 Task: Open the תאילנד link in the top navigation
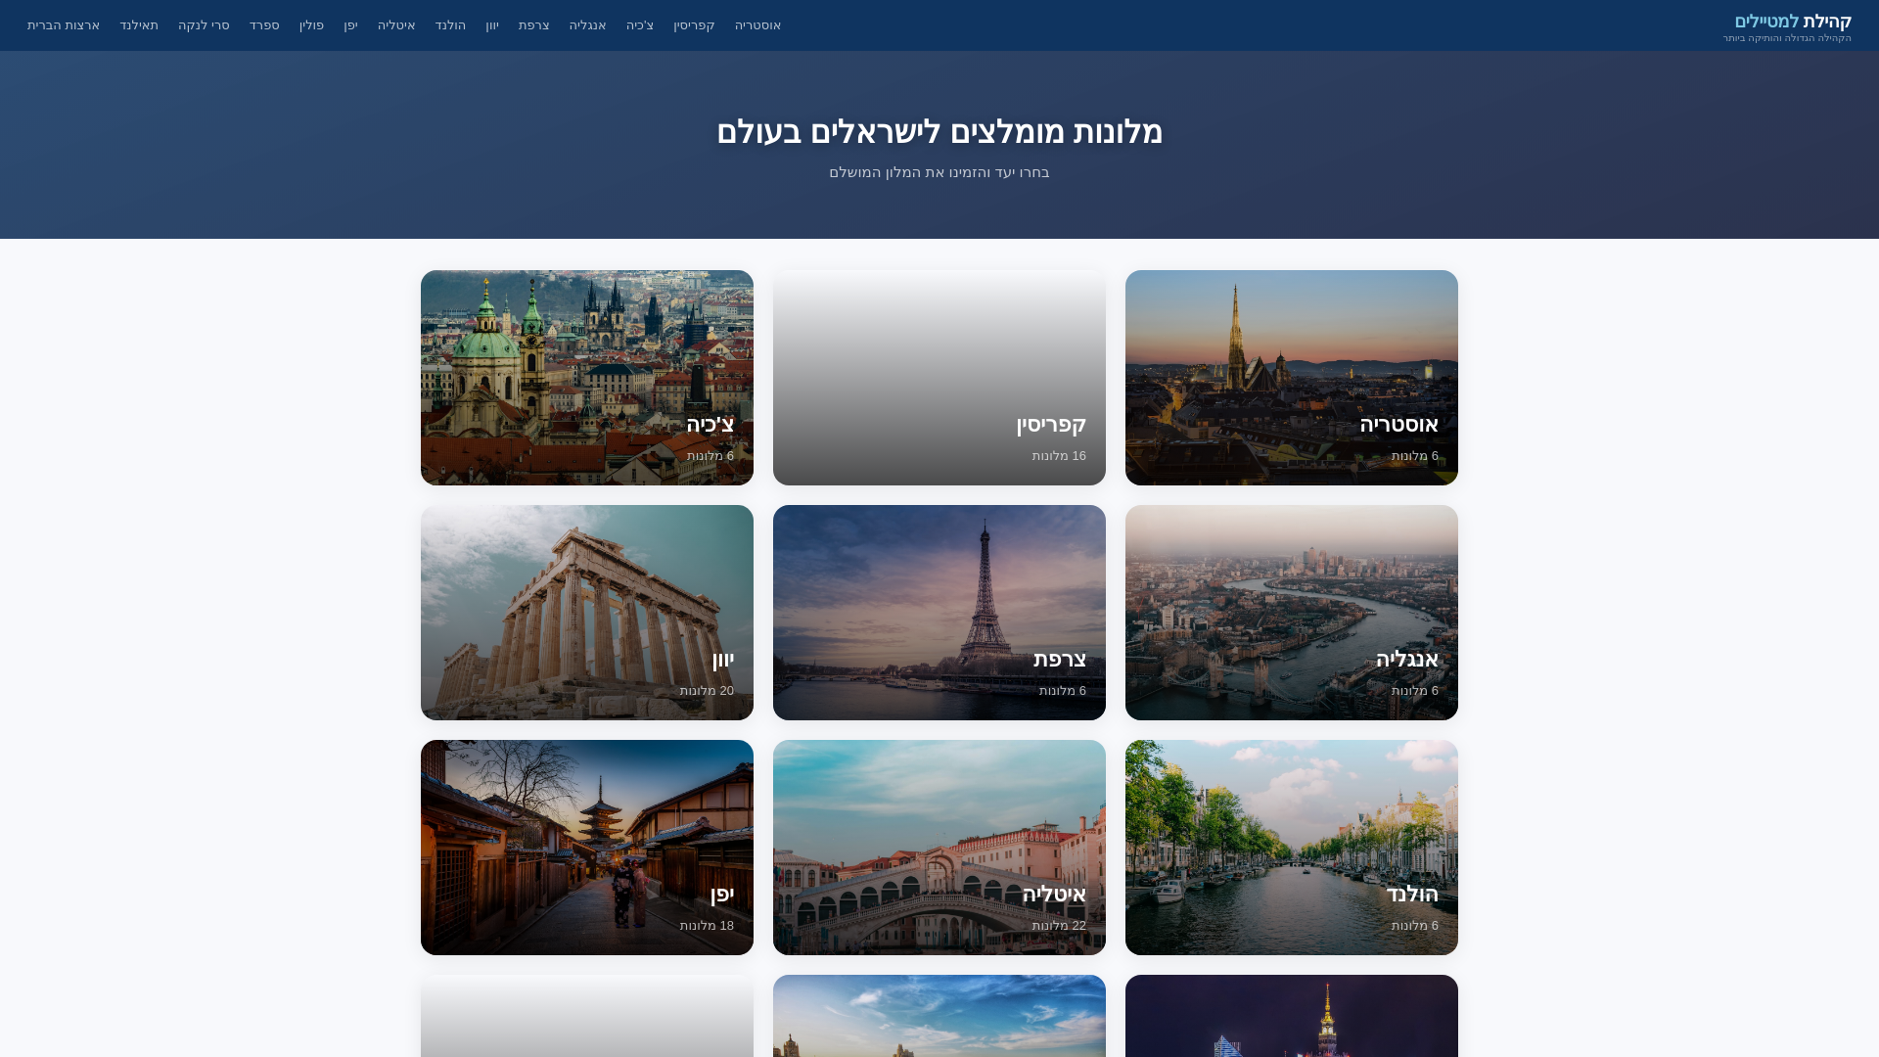[139, 25]
